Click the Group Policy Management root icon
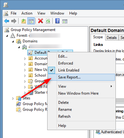Screen dimensions: 124x138 (7, 30)
